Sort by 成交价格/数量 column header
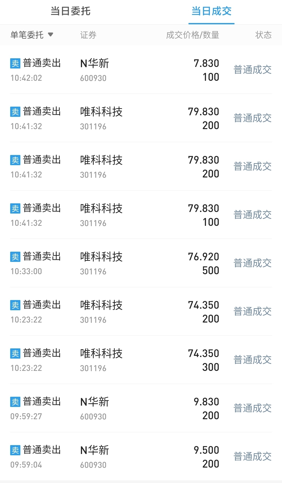This screenshot has height=483, width=282. click(x=193, y=35)
